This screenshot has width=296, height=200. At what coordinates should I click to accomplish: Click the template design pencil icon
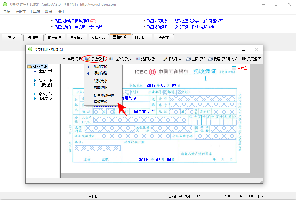click(x=87, y=59)
